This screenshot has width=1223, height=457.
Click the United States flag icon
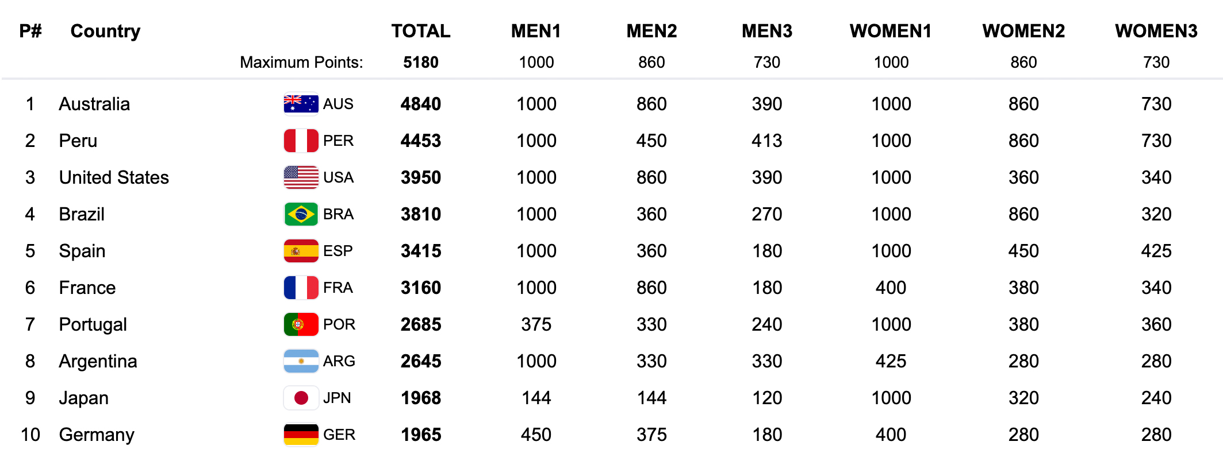(301, 177)
